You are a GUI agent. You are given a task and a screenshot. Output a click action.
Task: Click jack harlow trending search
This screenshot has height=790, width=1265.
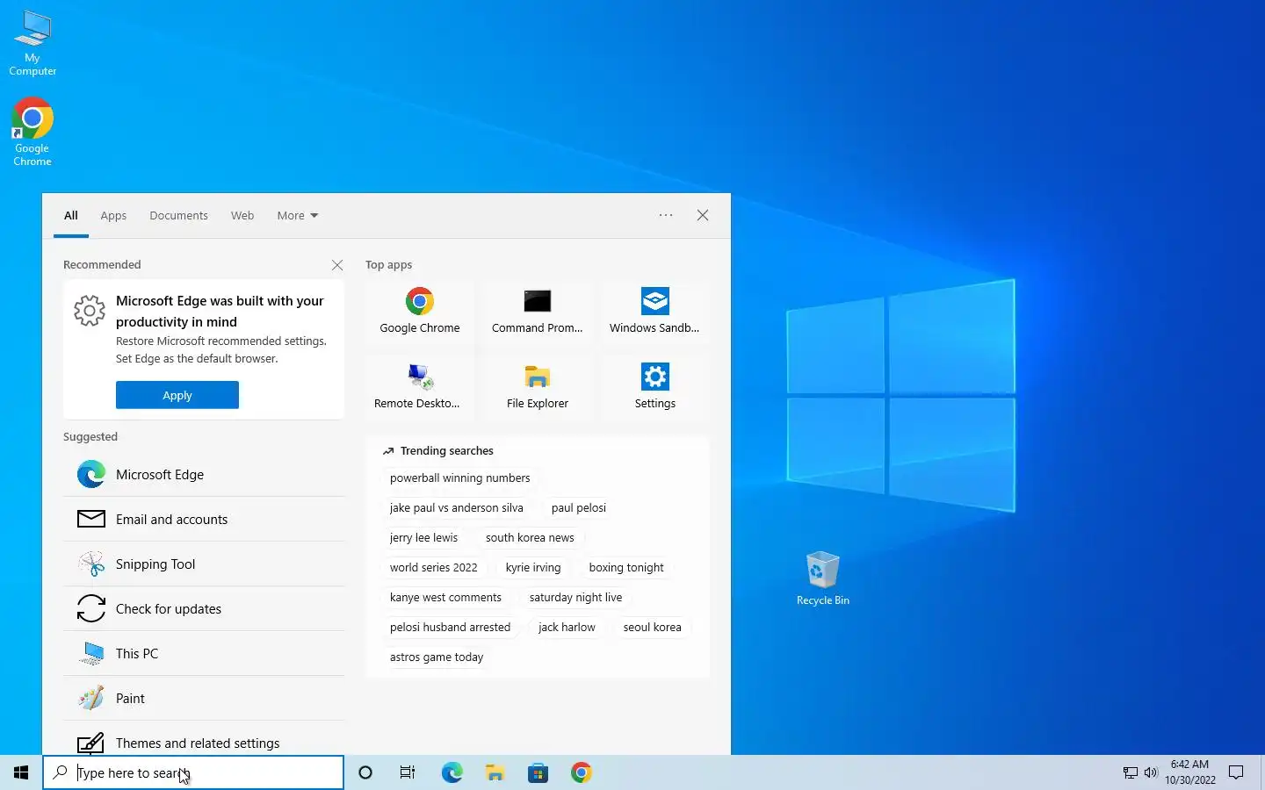pyautogui.click(x=567, y=627)
